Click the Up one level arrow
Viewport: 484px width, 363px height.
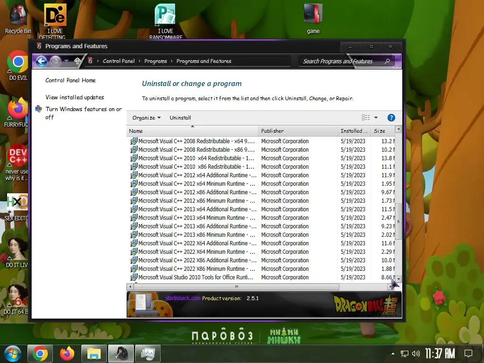[x=78, y=61]
